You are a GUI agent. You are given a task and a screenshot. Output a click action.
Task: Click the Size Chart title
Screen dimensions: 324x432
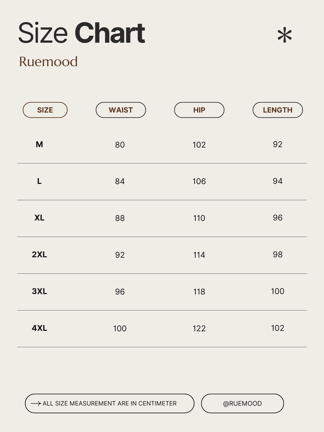(81, 33)
